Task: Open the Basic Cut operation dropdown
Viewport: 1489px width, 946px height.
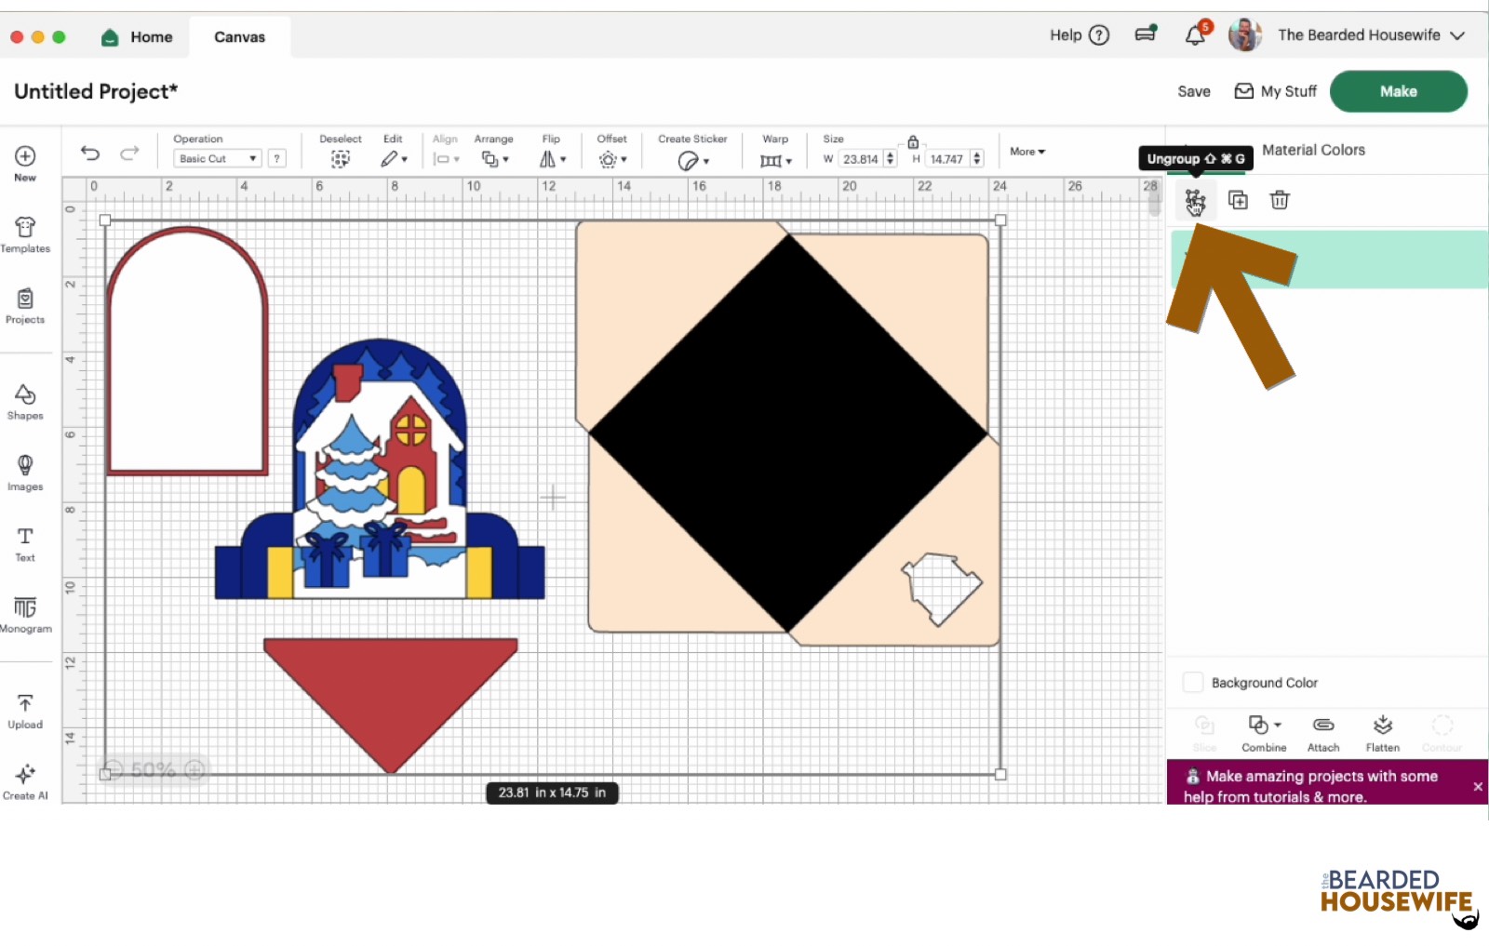Action: (218, 158)
